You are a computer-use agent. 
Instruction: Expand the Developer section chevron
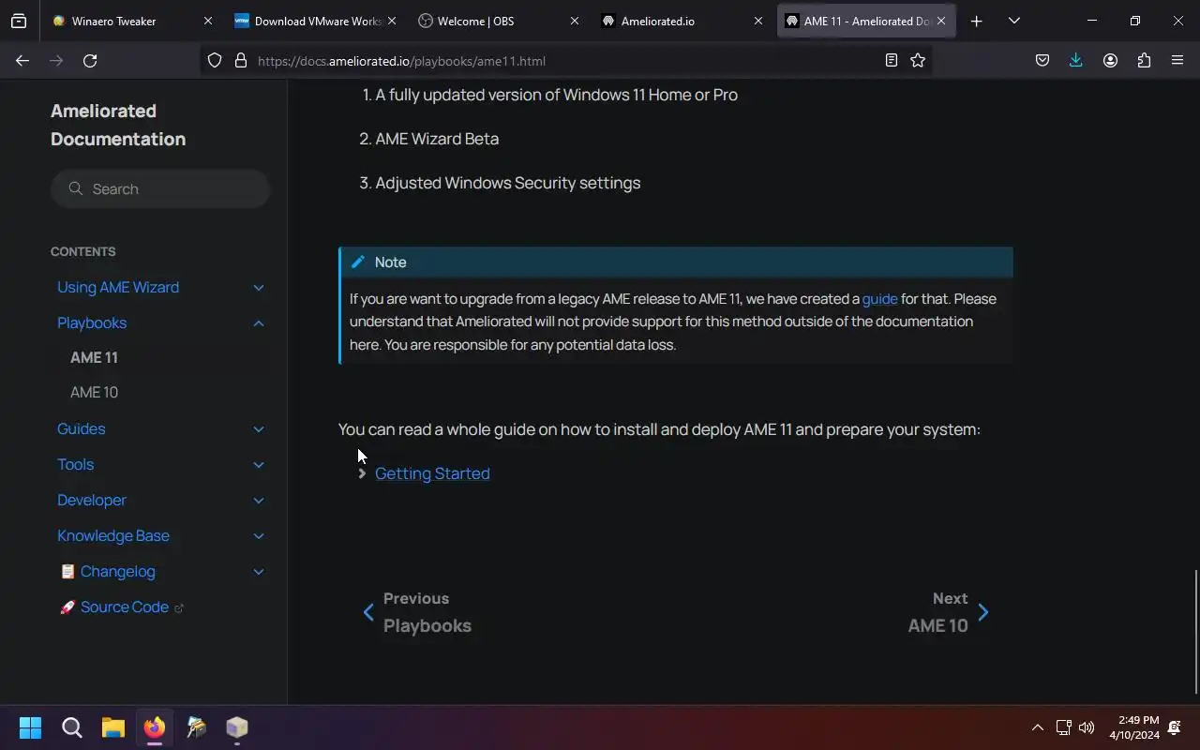tap(259, 501)
